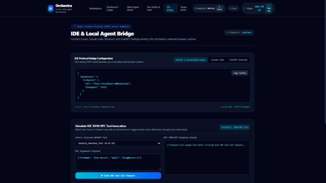This screenshot has width=326, height=183.
Task: Click the Protocol: JSON-RPC 2.0 badge
Action: point(235,127)
